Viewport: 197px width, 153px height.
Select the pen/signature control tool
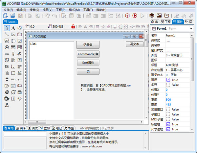pos(20,54)
